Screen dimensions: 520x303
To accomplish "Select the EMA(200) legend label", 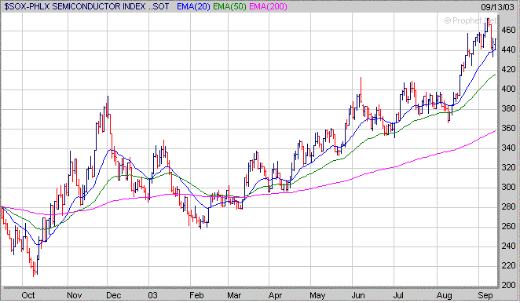I will tap(268, 6).
